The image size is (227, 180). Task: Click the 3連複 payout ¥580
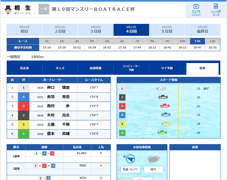[x=83, y=165]
